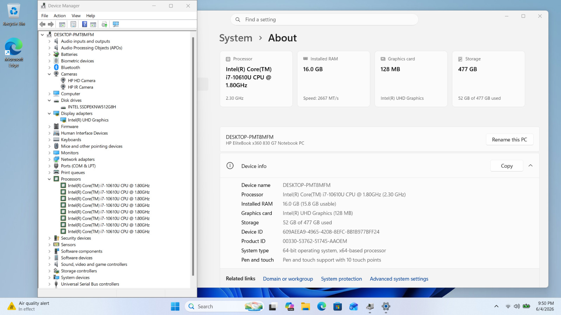Open the Recycle Bin desktop icon
Image resolution: width=561 pixels, height=315 pixels.
click(x=14, y=15)
